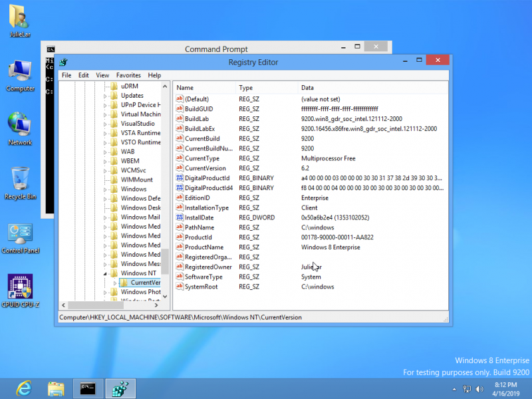Click the uDRM folder icon

114,86
